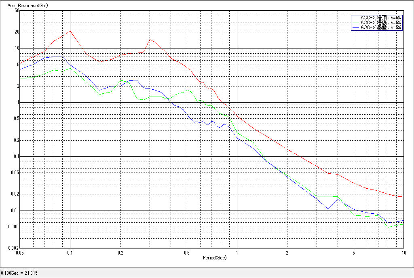Click the x-axis tick label 0.05
Screen dimensions: 414x278
pos(20,253)
